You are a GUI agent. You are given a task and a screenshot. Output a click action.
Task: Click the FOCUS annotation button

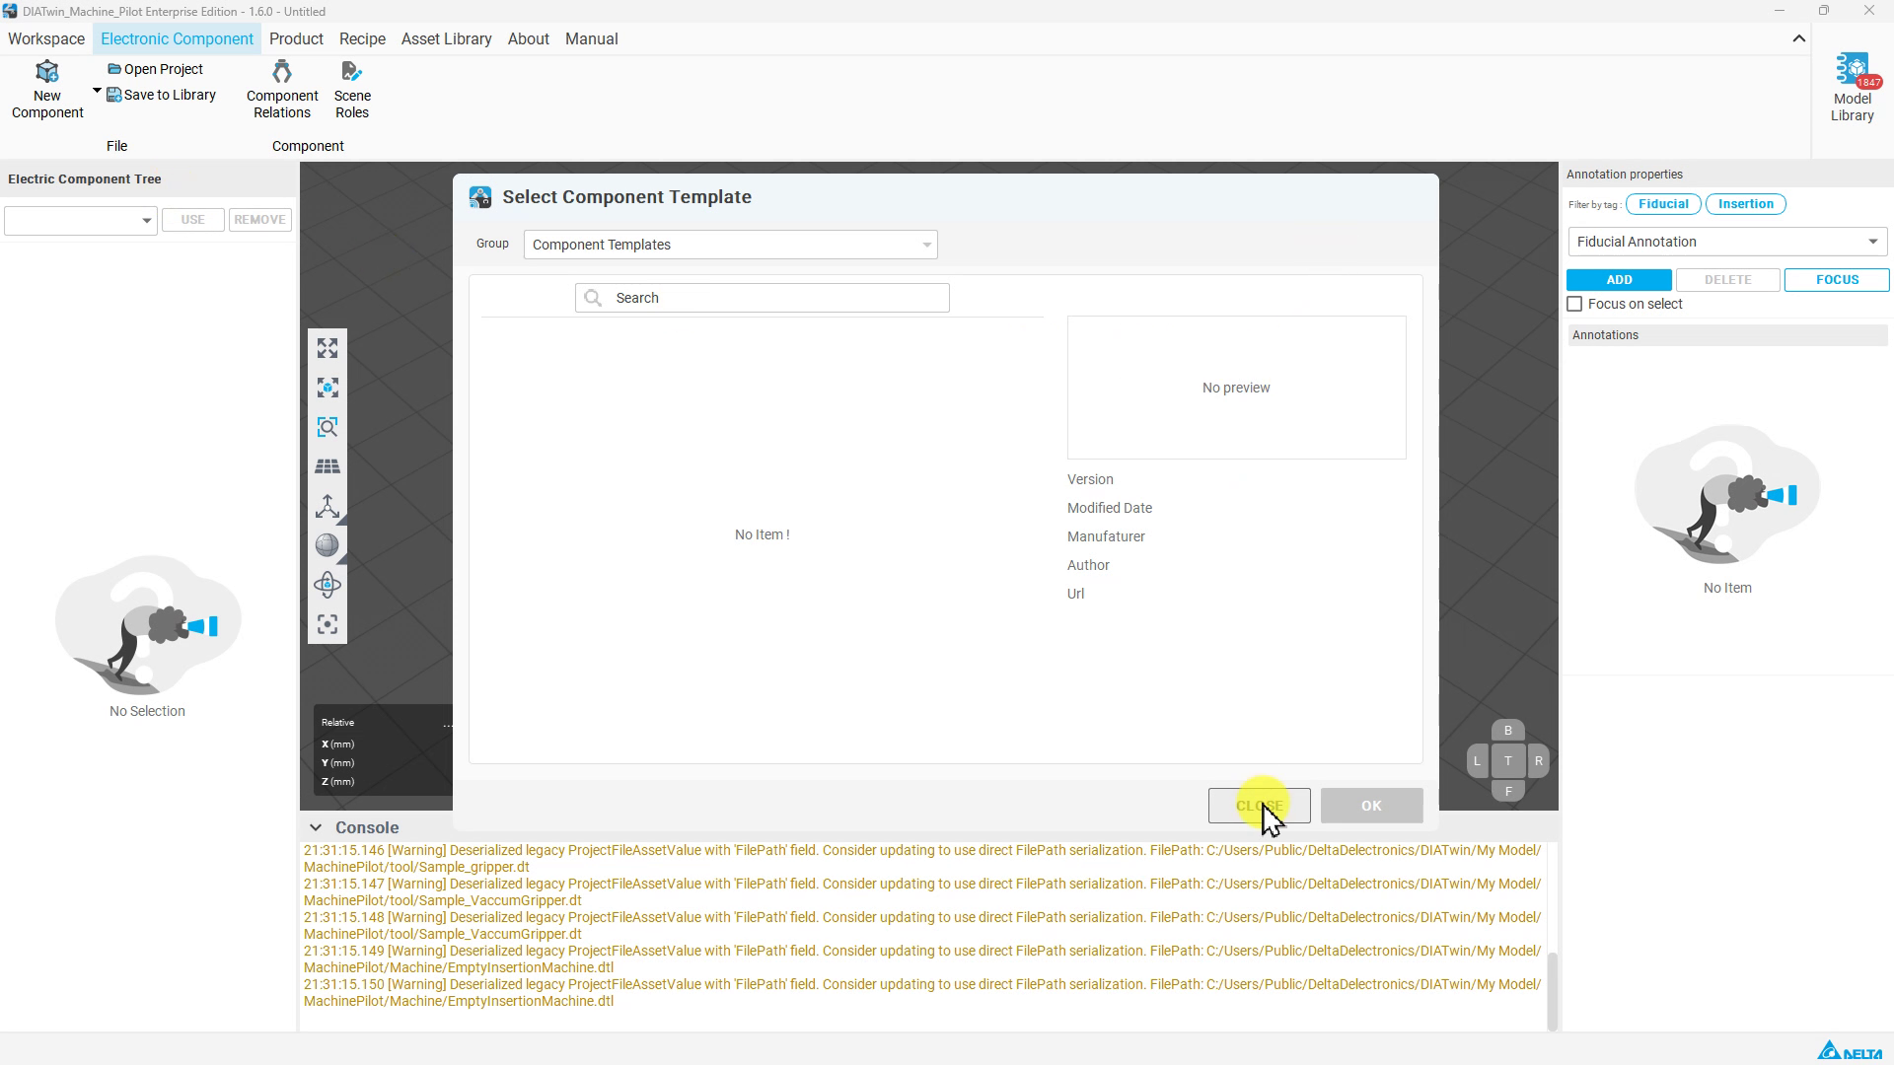[1837, 280]
